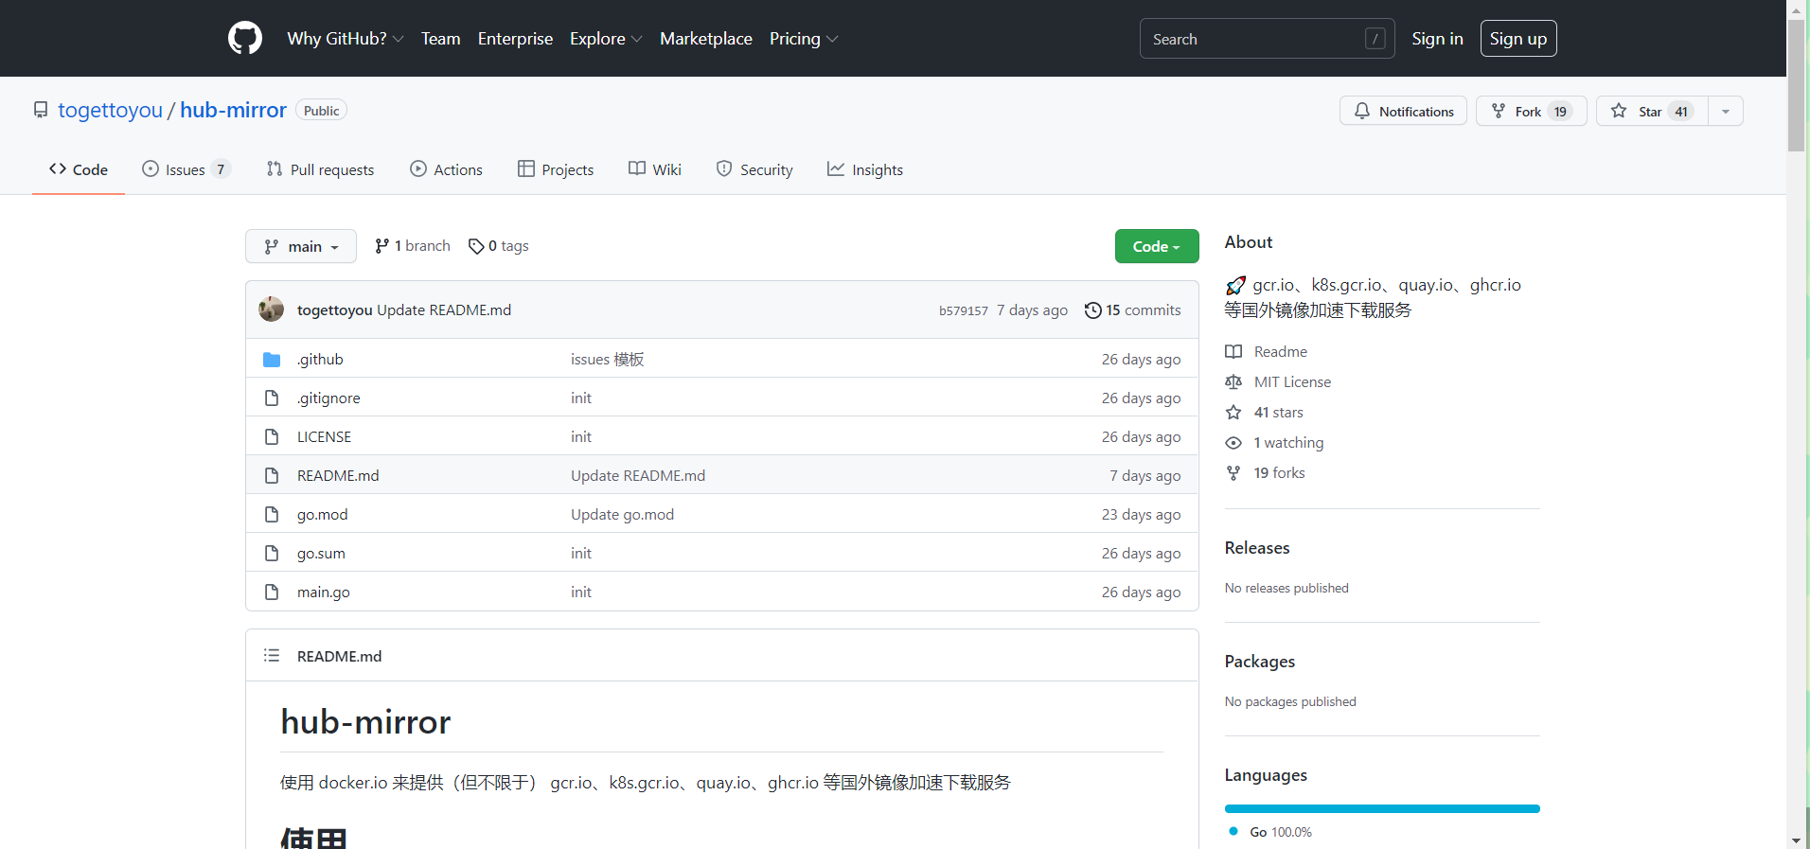Click the go.sum file icon

(x=272, y=554)
